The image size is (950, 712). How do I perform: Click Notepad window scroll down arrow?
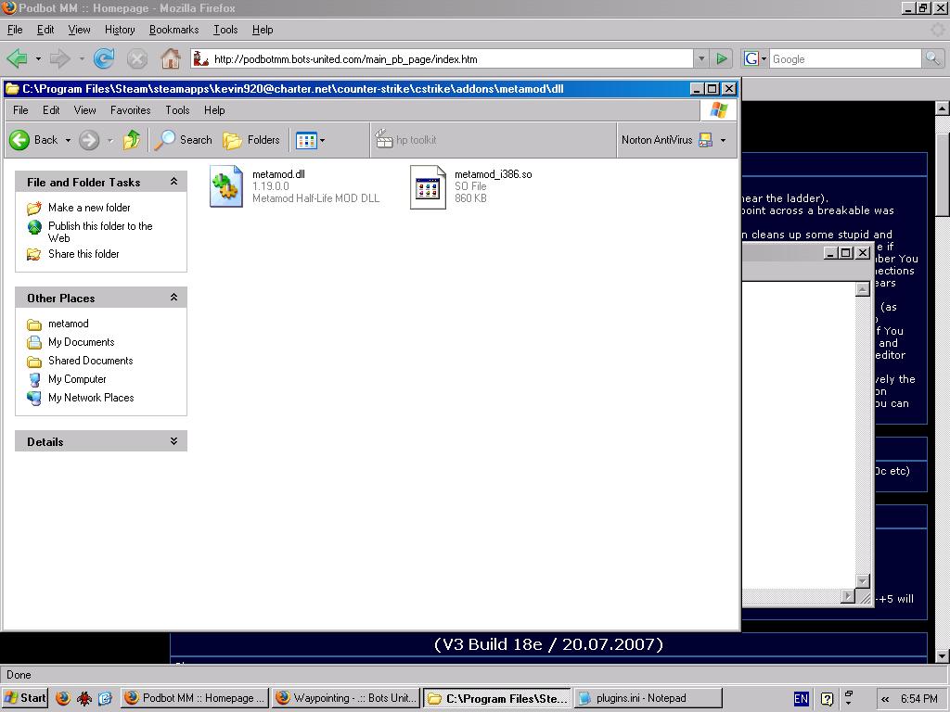pyautogui.click(x=863, y=581)
